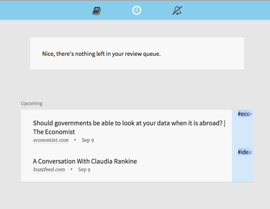Open A Conversation With Claudia Rankine
Screen dimensions: 270x209
pyautogui.click(x=85, y=161)
